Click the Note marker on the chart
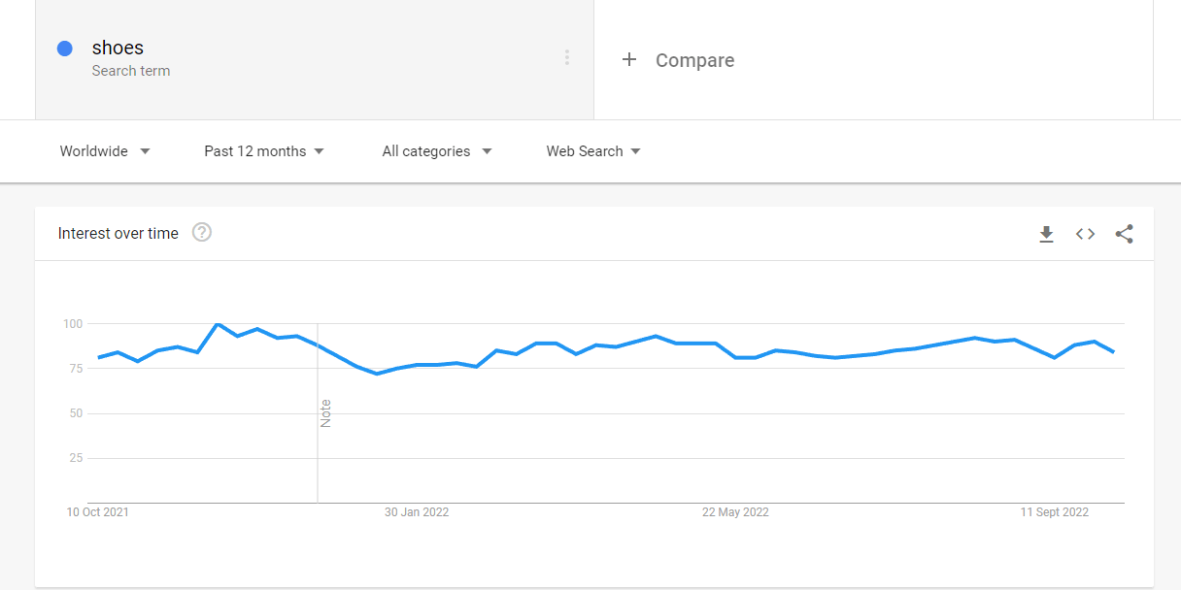Viewport: 1181px width, 590px height. (325, 413)
